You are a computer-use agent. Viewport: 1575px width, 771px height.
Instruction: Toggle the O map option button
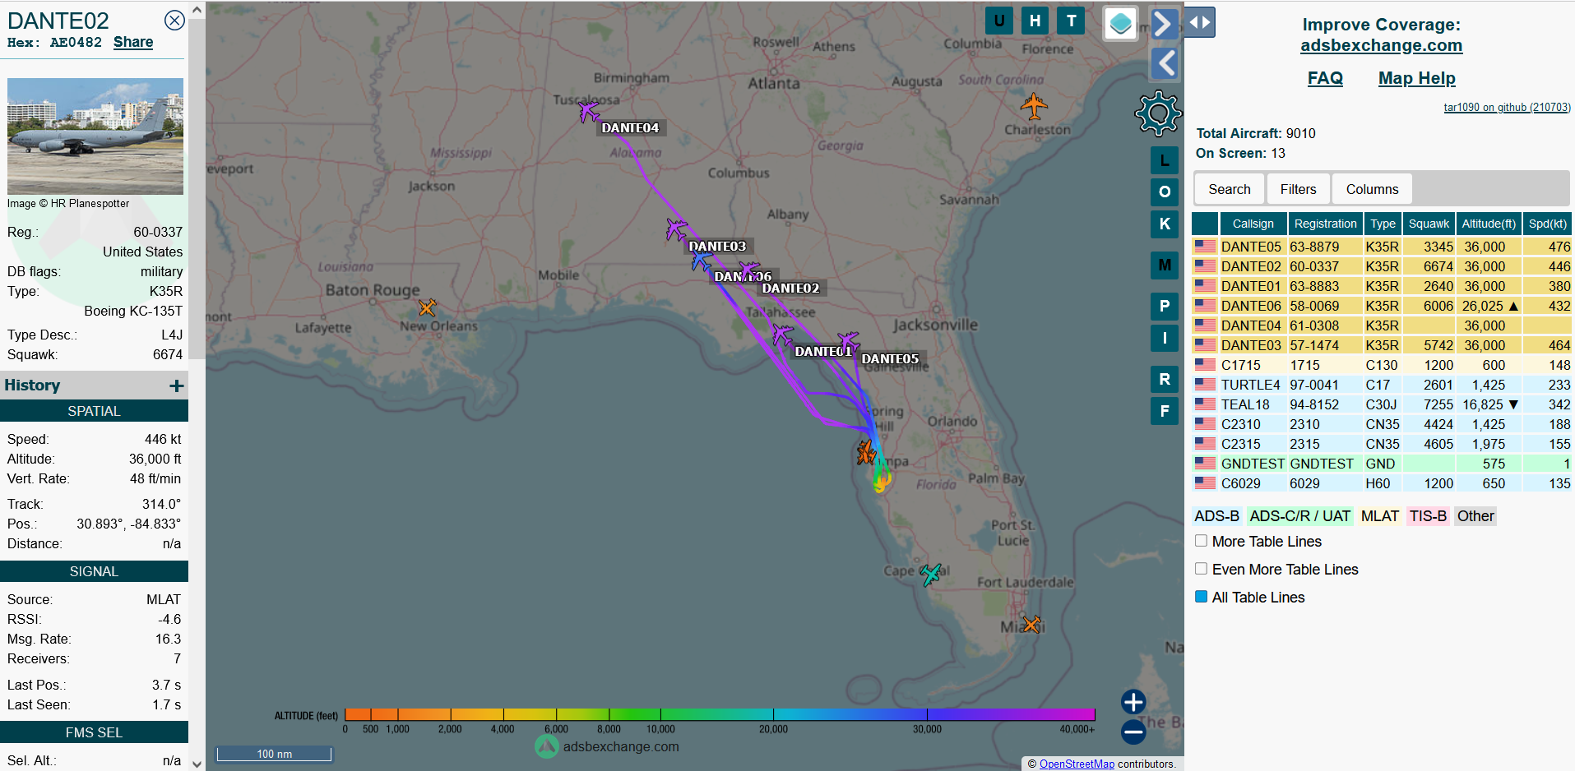(x=1165, y=192)
